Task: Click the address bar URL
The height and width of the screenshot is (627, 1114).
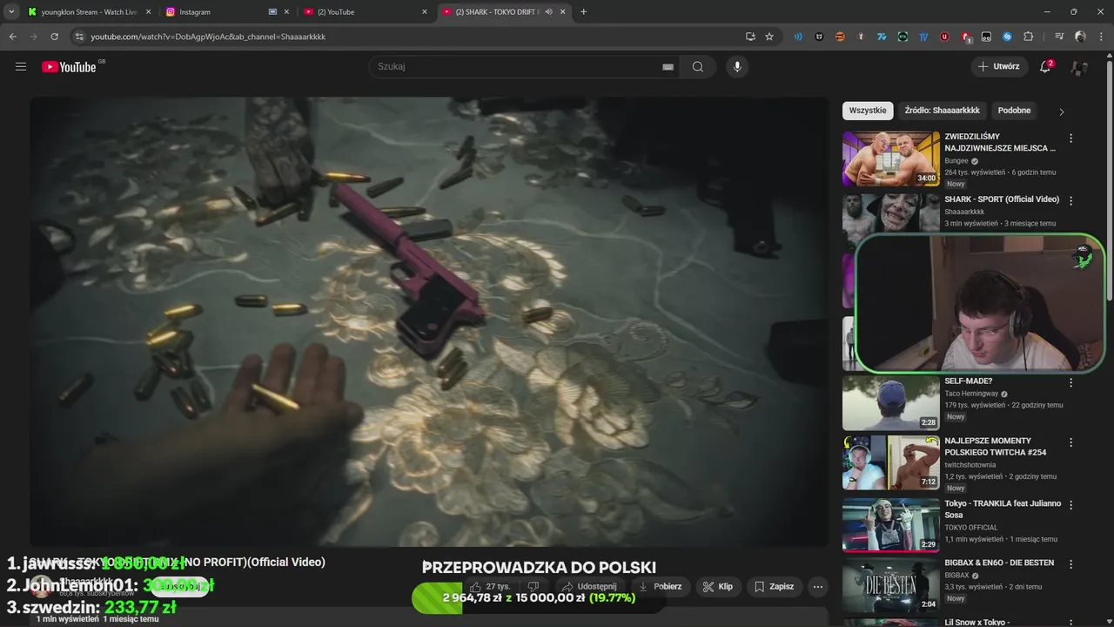Action: coord(208,37)
